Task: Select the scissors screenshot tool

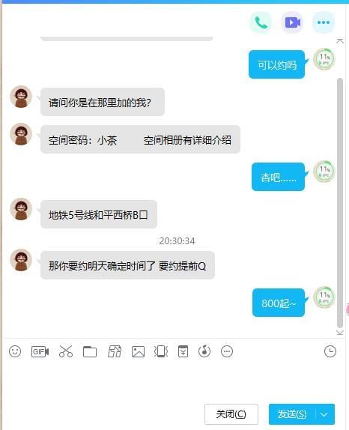Action: click(x=66, y=351)
